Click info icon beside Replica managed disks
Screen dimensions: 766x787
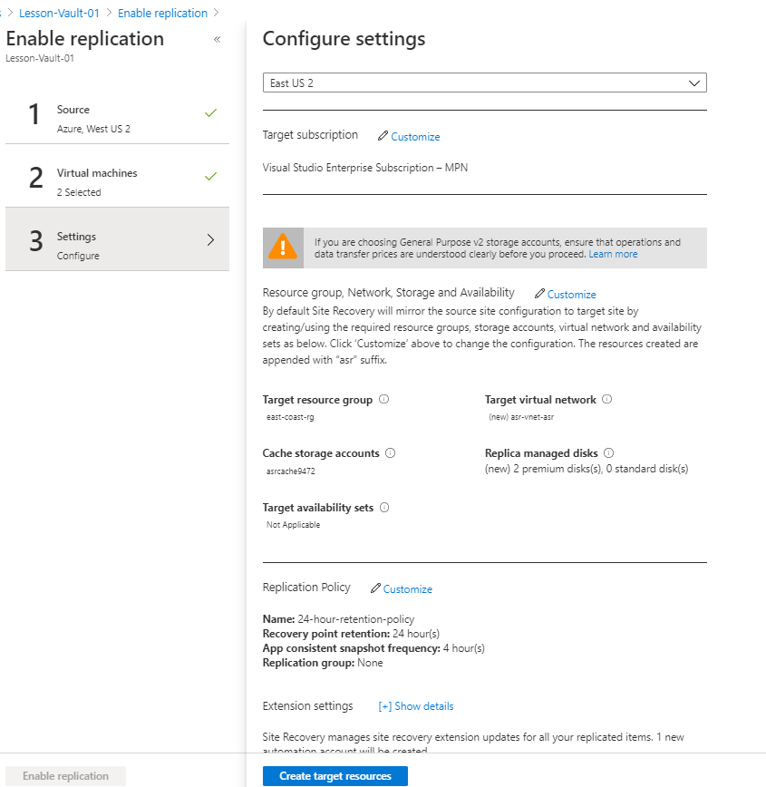(609, 452)
